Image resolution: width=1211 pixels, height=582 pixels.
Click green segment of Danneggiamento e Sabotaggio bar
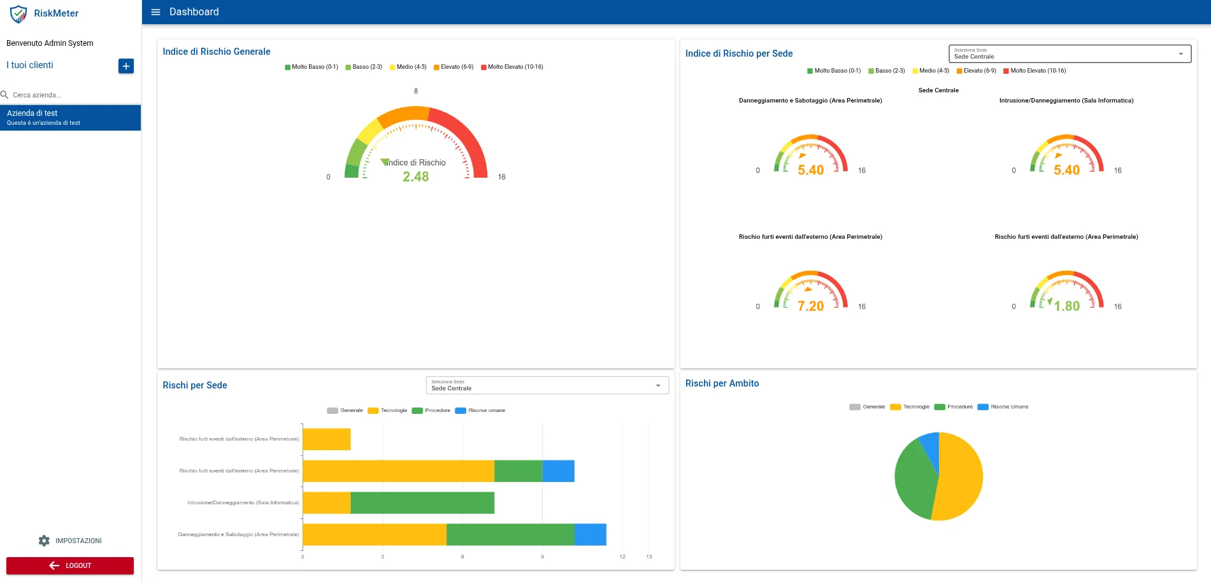(x=510, y=535)
